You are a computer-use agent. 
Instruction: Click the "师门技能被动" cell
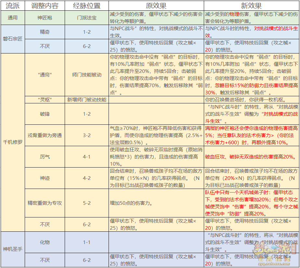pos(87,75)
